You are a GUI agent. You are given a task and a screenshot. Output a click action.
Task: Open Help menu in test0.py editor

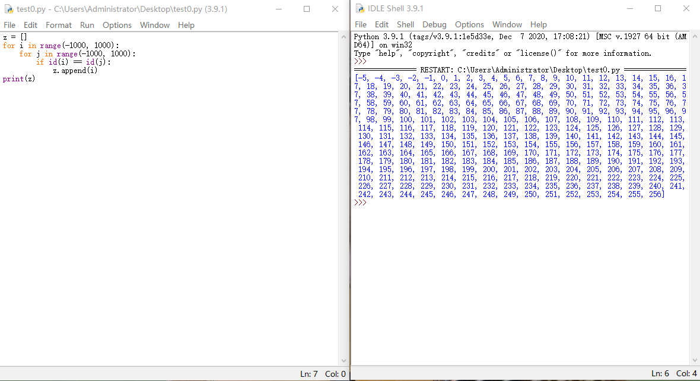click(186, 25)
